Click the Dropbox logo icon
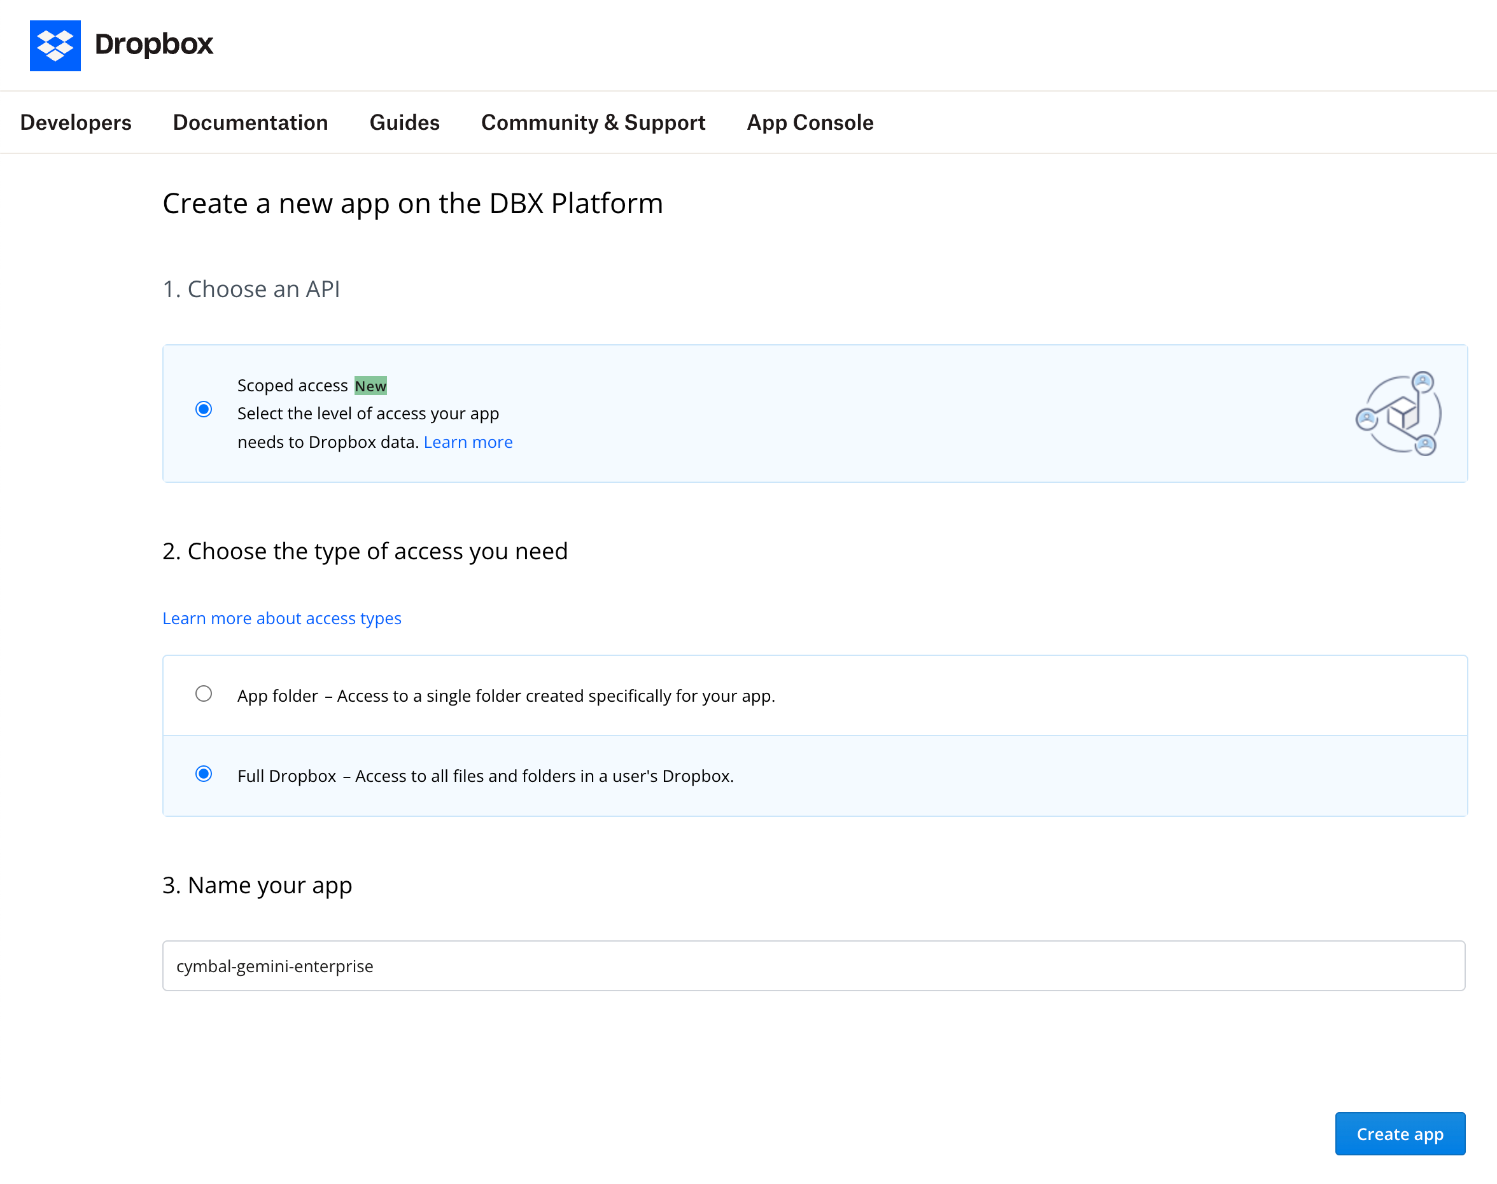1497x1184 pixels. tap(55, 46)
